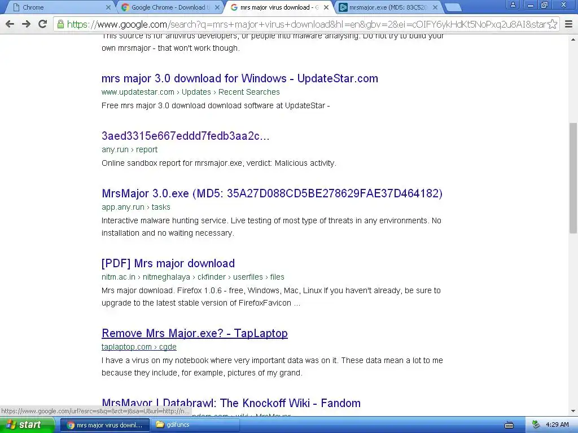Close the 'Chrome' tab

(108, 7)
